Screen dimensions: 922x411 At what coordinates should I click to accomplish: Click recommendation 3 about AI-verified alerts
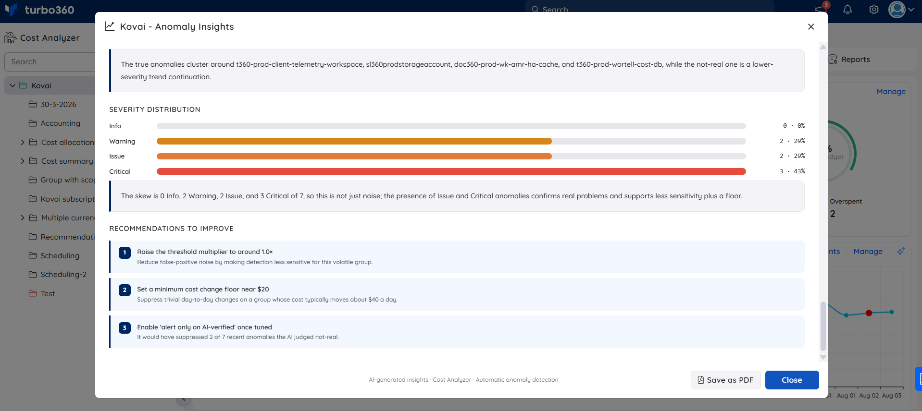tap(457, 332)
